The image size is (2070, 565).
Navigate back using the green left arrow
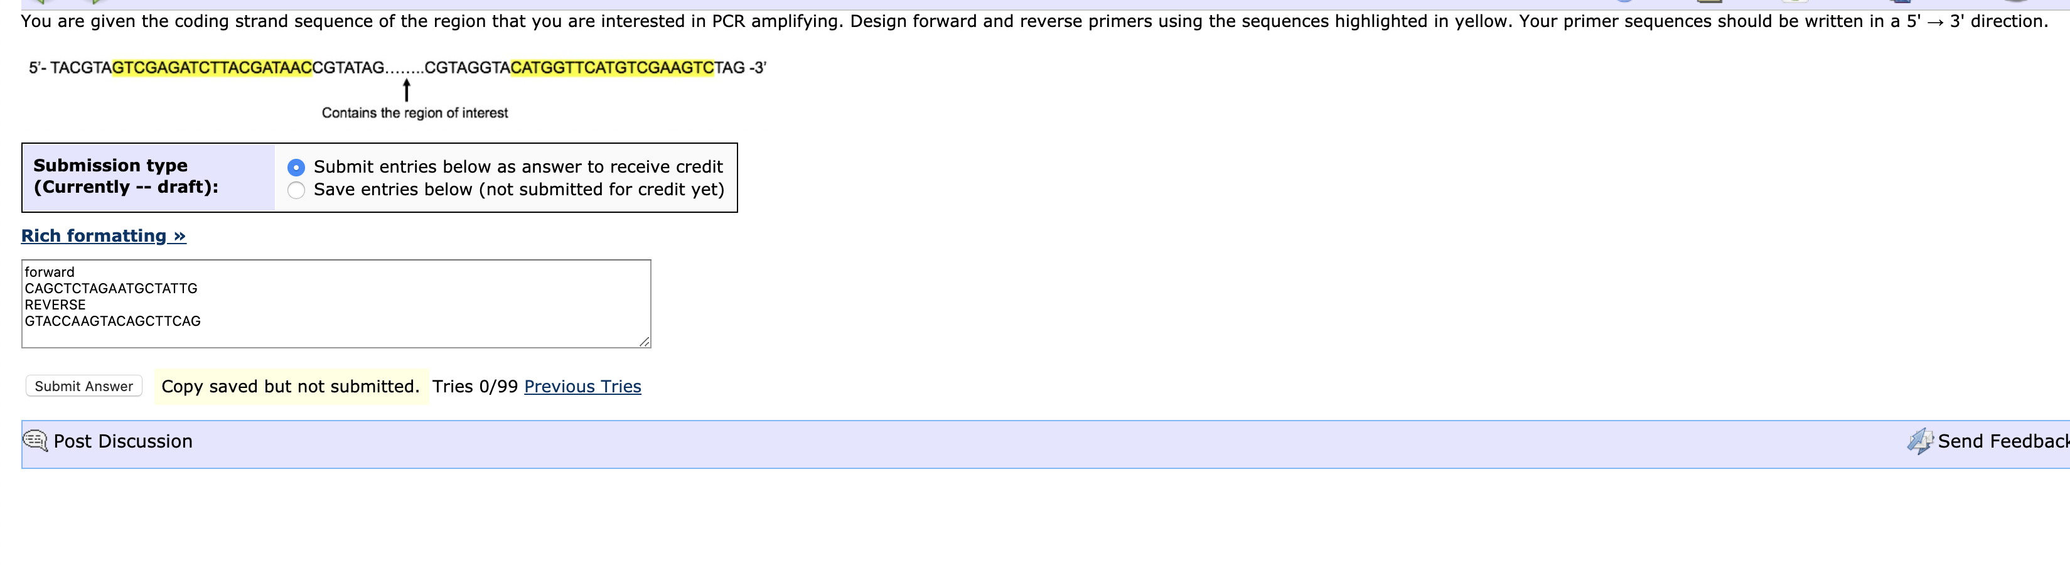[x=40, y=3]
